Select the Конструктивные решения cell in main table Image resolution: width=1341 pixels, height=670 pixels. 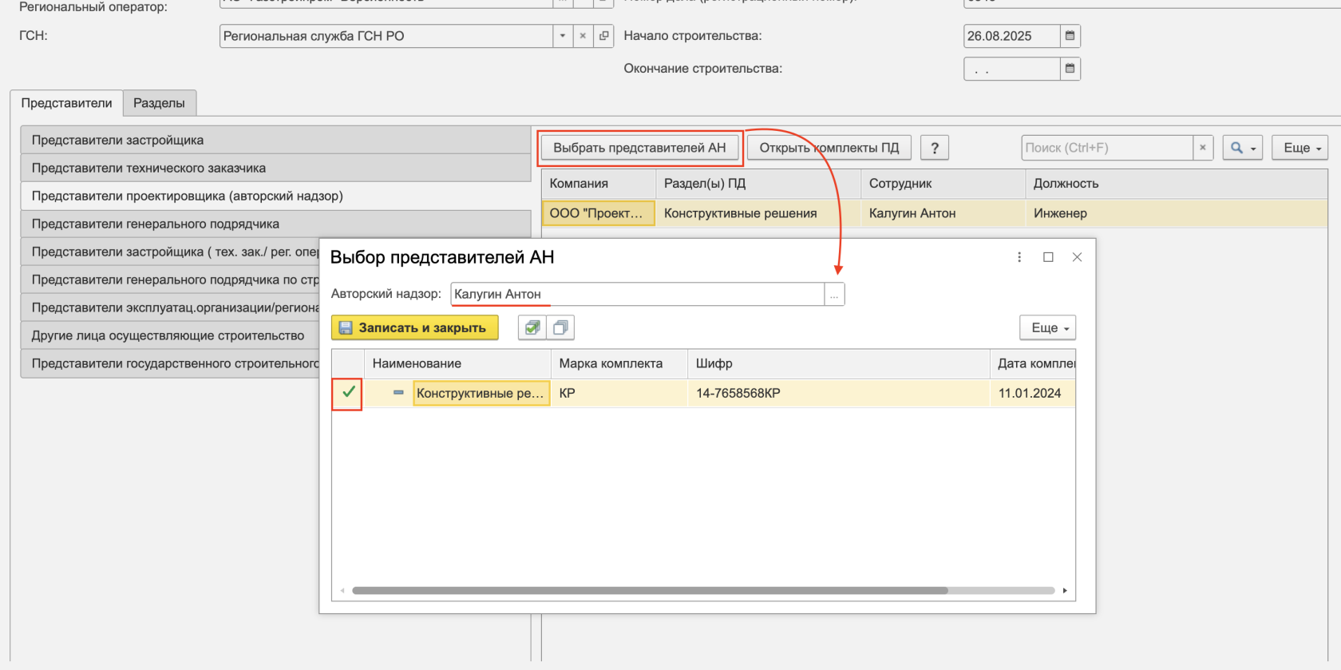758,213
